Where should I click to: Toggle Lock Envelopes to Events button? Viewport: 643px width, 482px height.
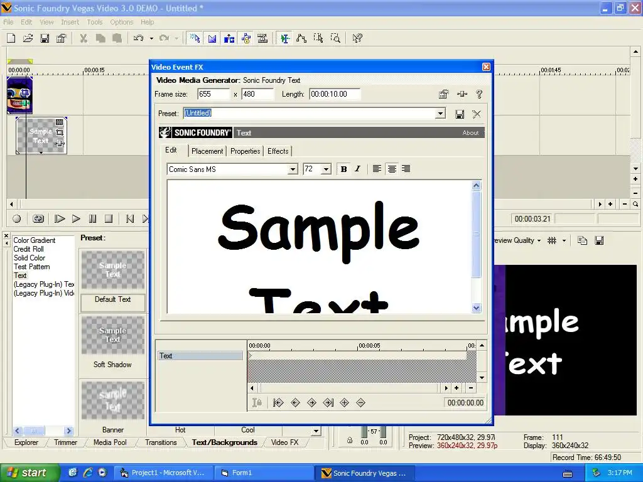pos(246,38)
